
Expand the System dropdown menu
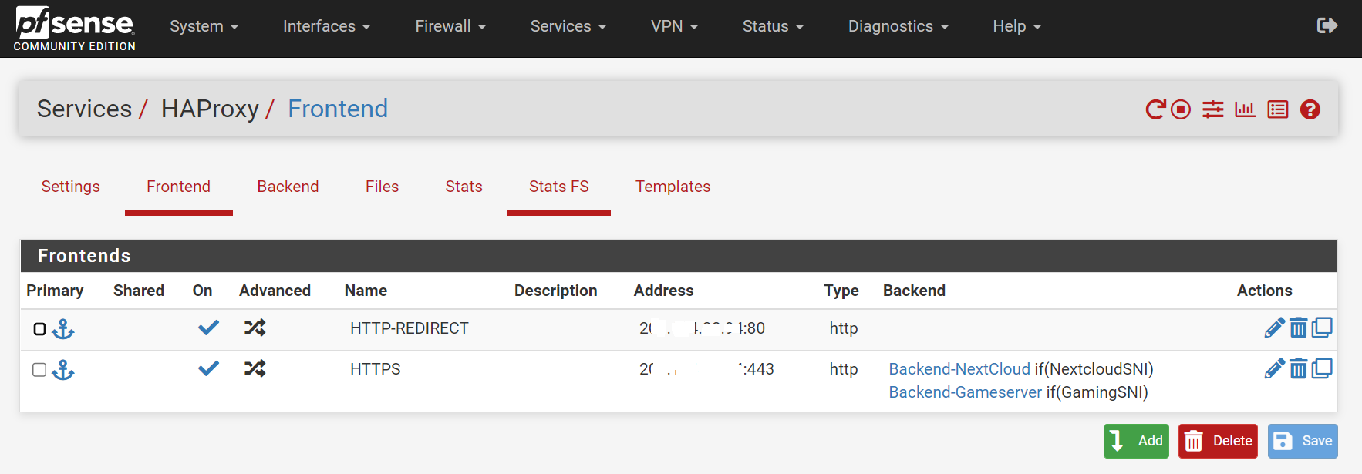tap(204, 26)
